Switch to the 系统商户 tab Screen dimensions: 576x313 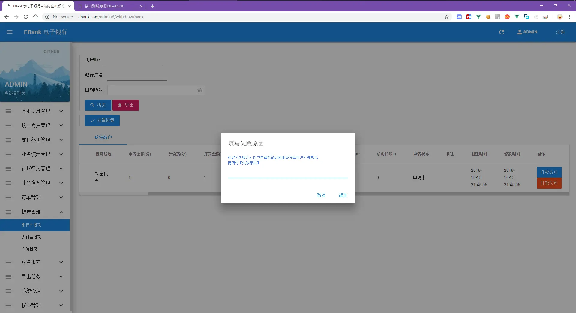(103, 138)
